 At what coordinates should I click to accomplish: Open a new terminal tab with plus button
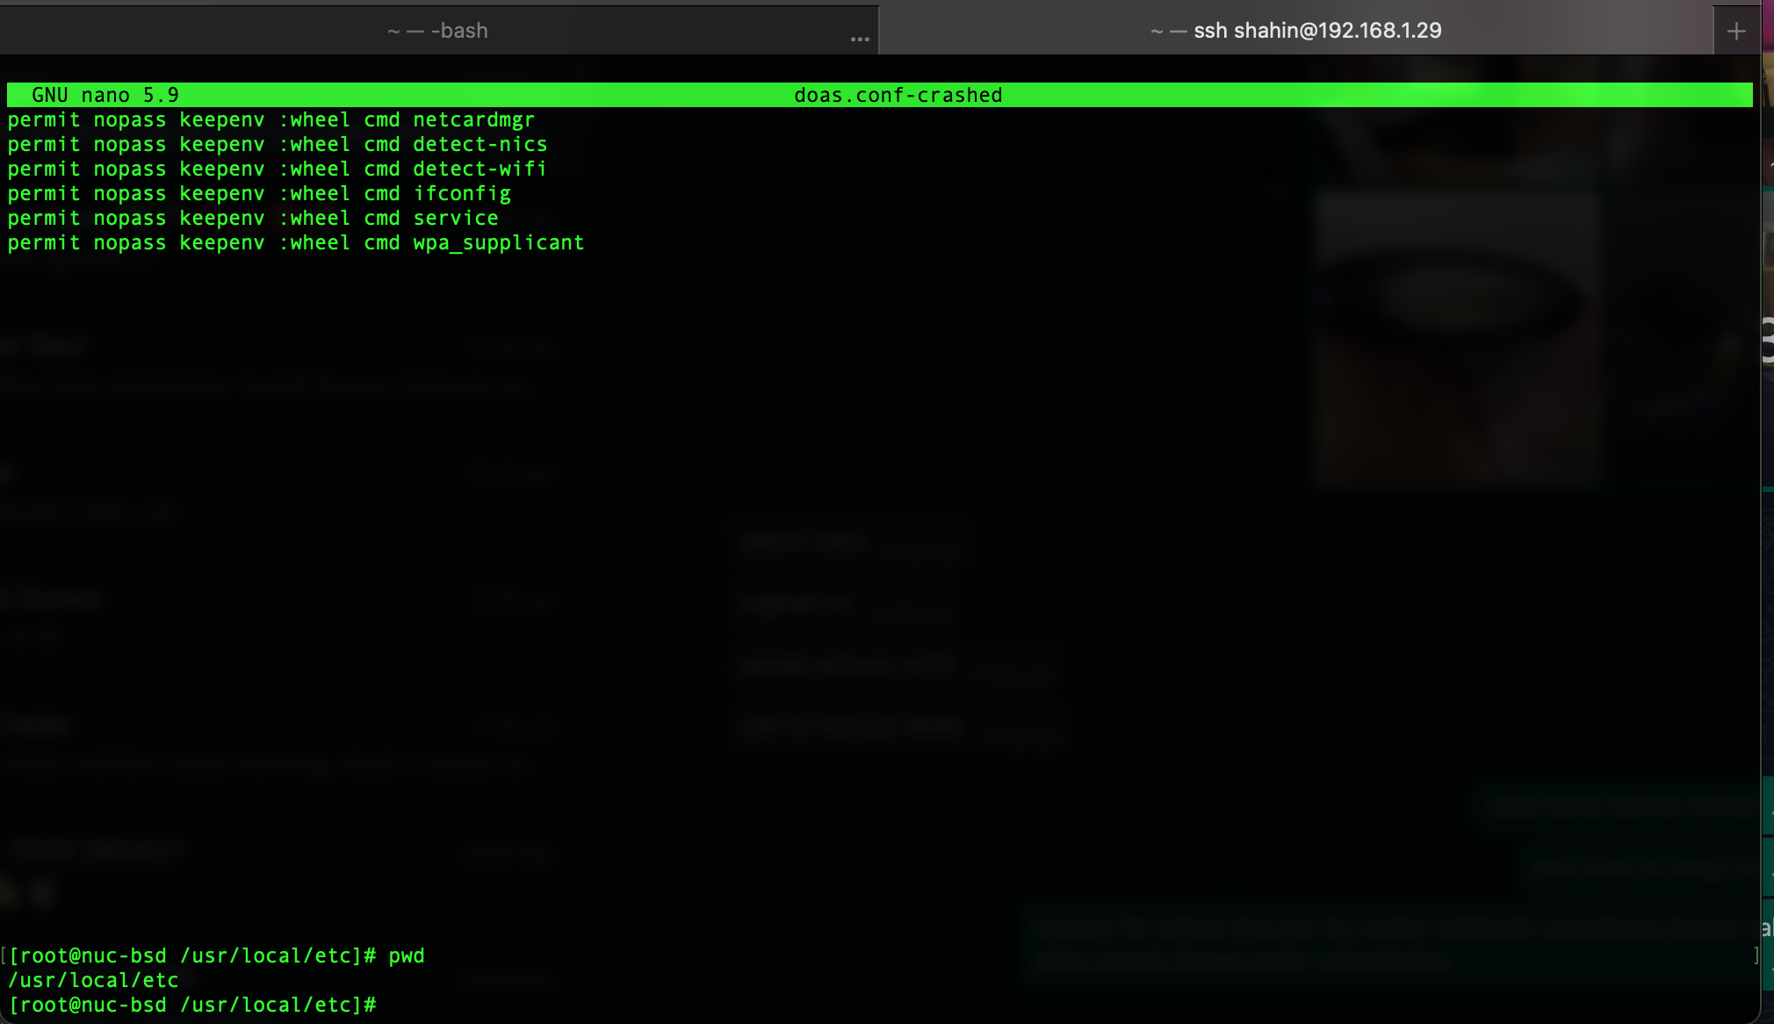coord(1735,32)
